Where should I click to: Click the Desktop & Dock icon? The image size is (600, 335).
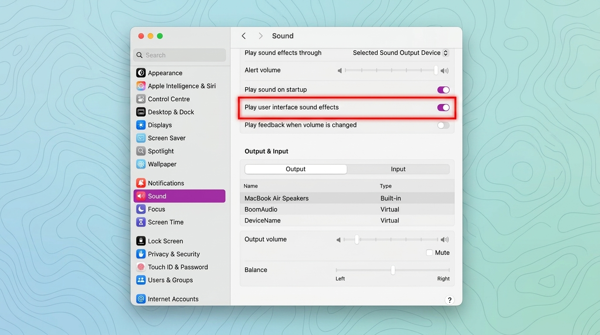click(x=141, y=112)
